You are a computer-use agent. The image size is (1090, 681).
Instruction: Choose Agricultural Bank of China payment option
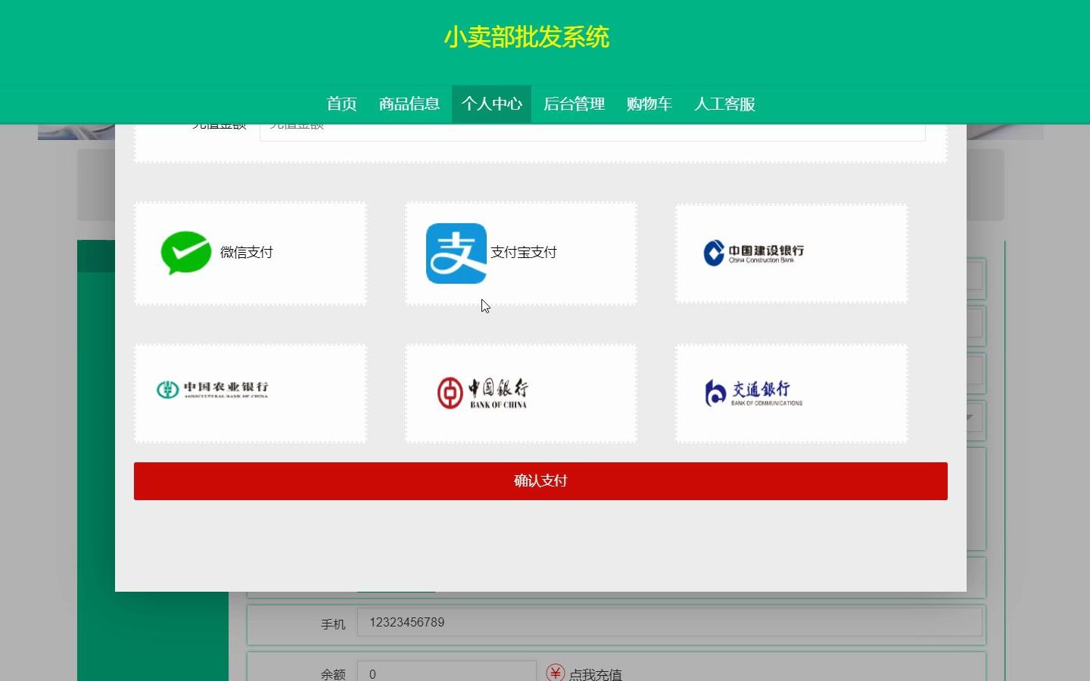pyautogui.click(x=251, y=393)
